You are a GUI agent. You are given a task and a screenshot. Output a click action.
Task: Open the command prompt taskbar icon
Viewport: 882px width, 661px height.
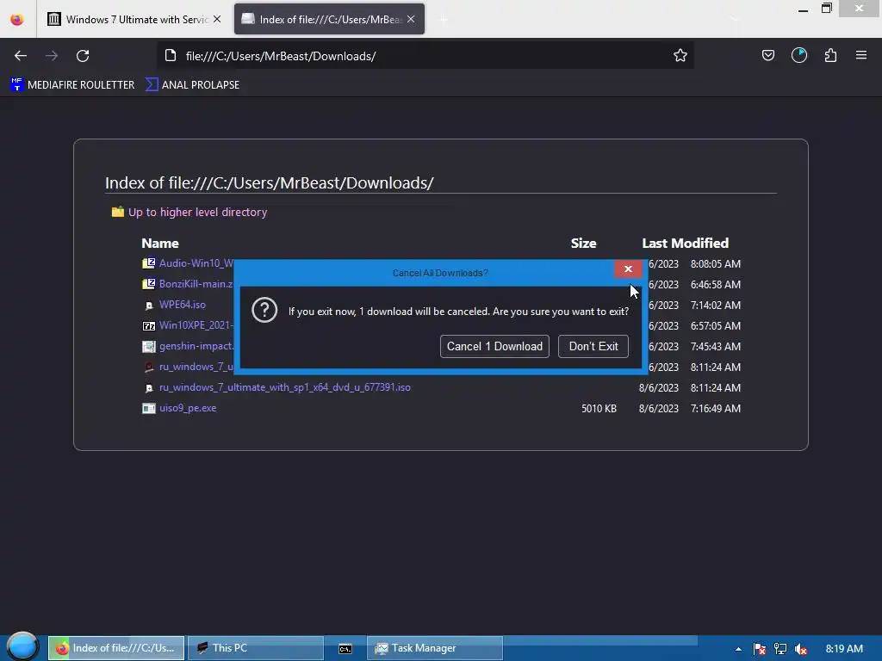coord(345,649)
